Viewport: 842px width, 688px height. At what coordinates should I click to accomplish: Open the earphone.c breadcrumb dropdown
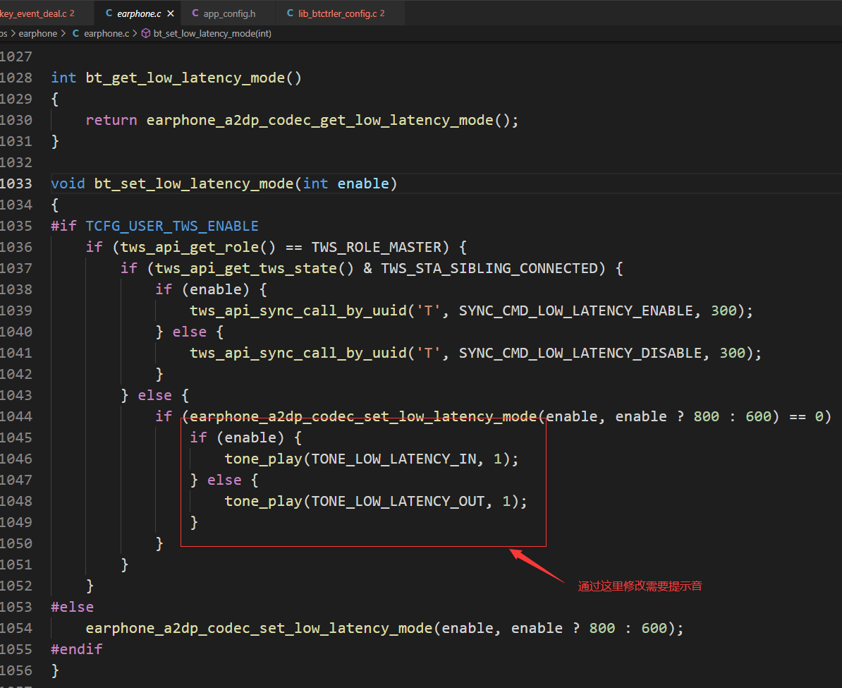click(x=106, y=33)
